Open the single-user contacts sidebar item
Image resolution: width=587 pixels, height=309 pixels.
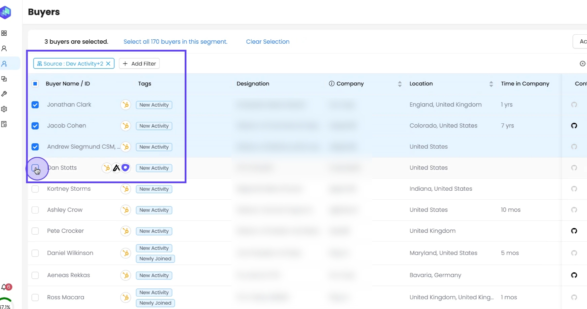coord(4,48)
